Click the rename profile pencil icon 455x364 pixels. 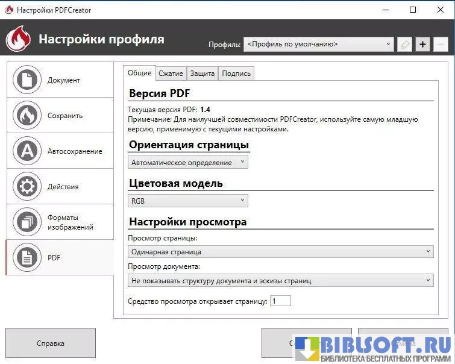click(x=404, y=44)
